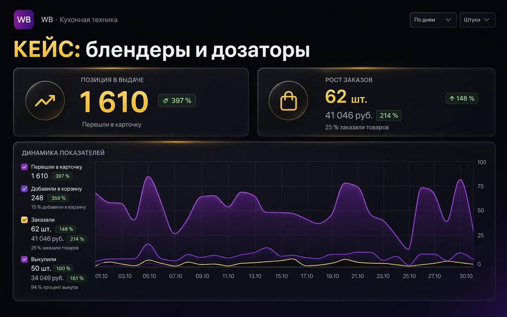Click the '30.10' date on the chart axis
Screen dimensions: 507x317
pos(466,276)
